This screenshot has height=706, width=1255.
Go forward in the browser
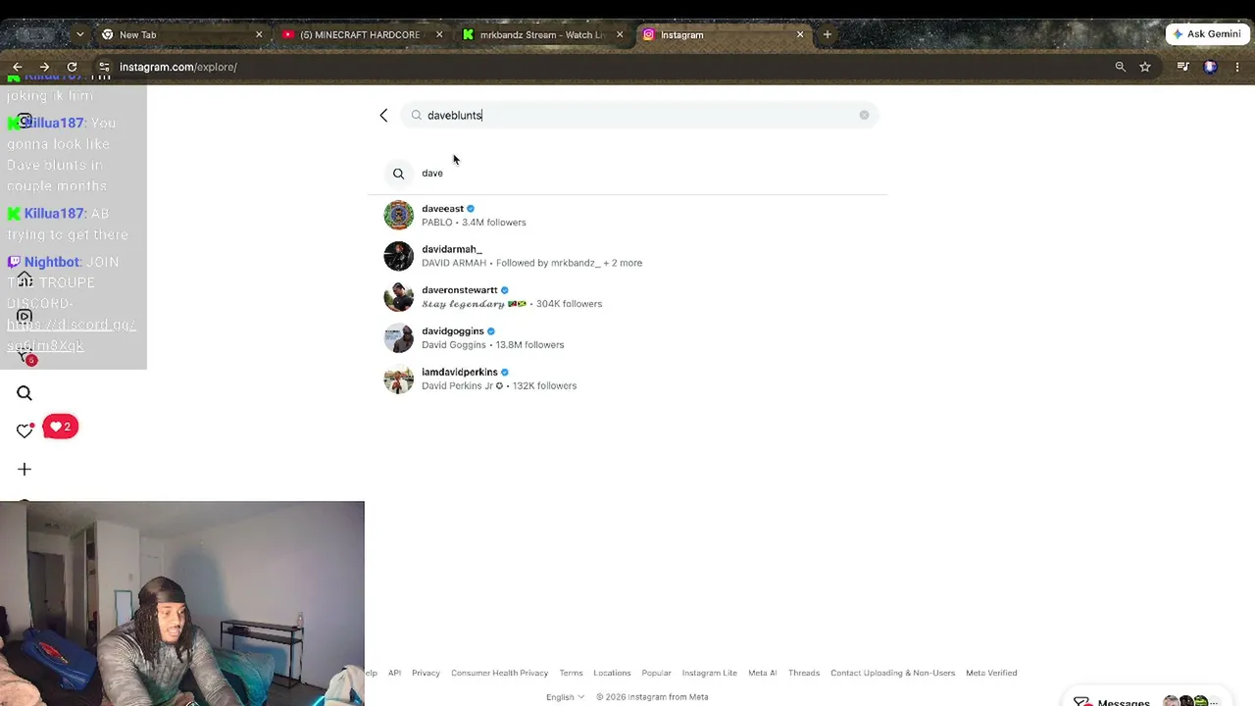pos(44,67)
